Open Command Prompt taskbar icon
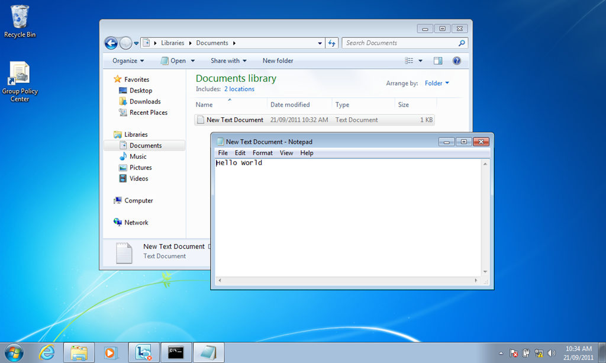The image size is (606, 363). (x=175, y=352)
